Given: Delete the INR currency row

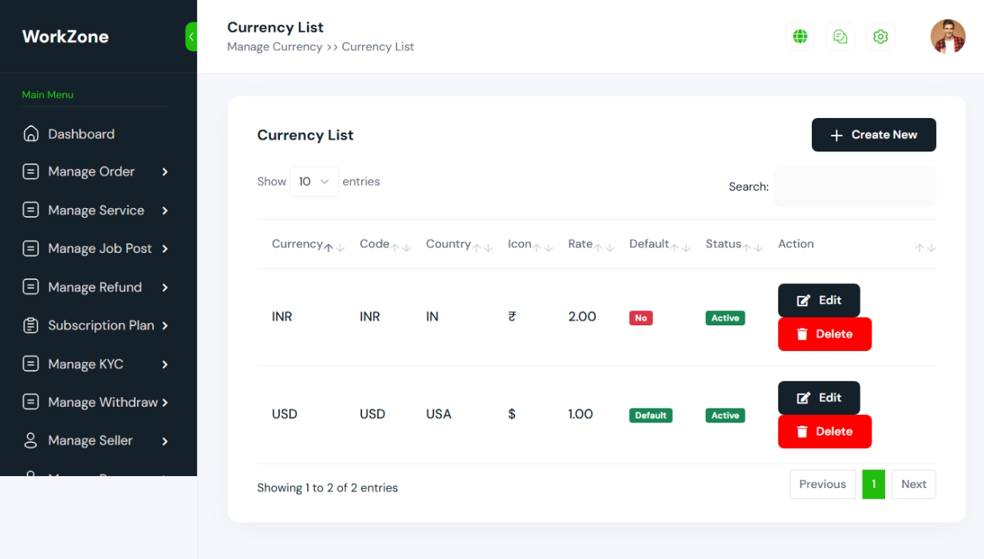Looking at the screenshot, I should pos(825,334).
